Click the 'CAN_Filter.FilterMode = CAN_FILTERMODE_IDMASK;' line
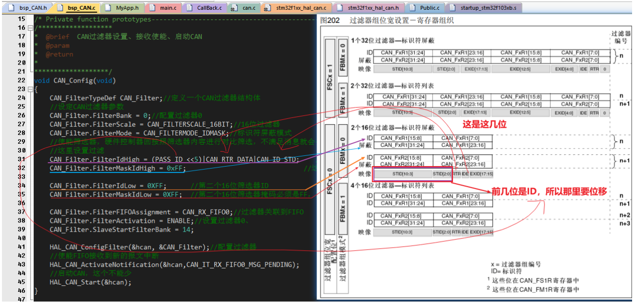Image resolution: width=636 pixels, height=302 pixels. click(x=170, y=133)
